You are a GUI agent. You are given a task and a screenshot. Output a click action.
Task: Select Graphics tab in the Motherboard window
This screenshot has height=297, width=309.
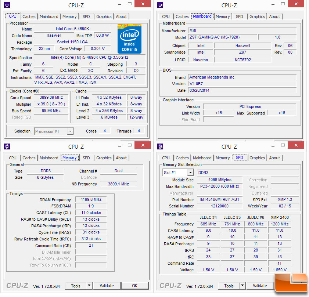[257, 17]
